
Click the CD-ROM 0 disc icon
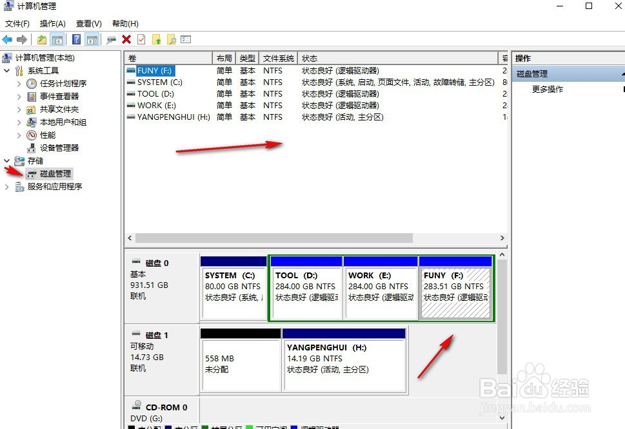coord(136,405)
